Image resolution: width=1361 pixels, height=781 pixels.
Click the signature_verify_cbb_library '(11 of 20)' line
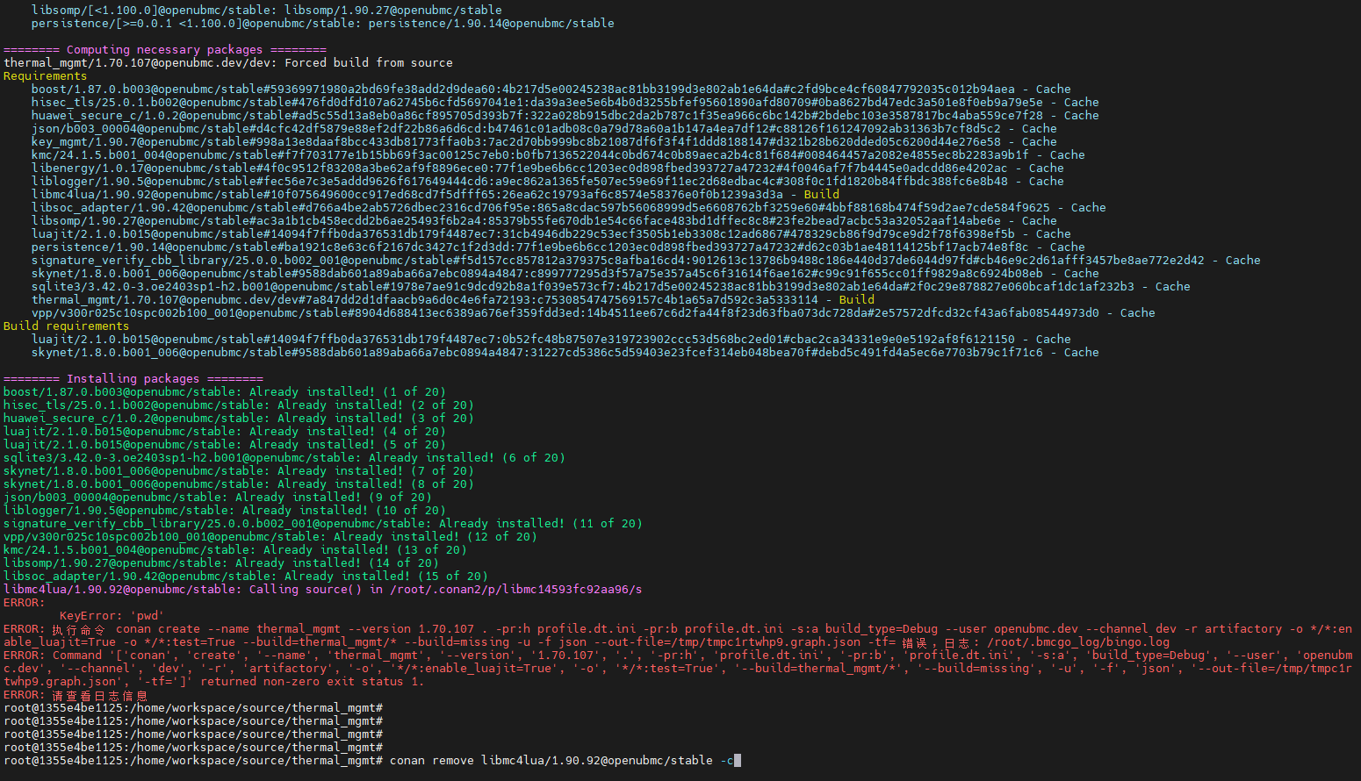pos(322,524)
